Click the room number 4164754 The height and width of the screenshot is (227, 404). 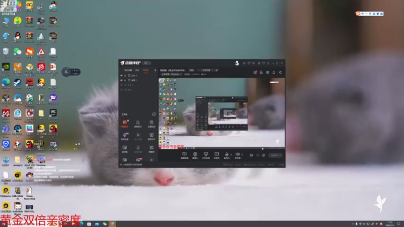[195, 74]
